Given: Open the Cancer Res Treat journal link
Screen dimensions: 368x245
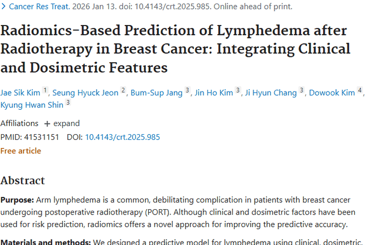Looking at the screenshot, I should click(39, 7).
